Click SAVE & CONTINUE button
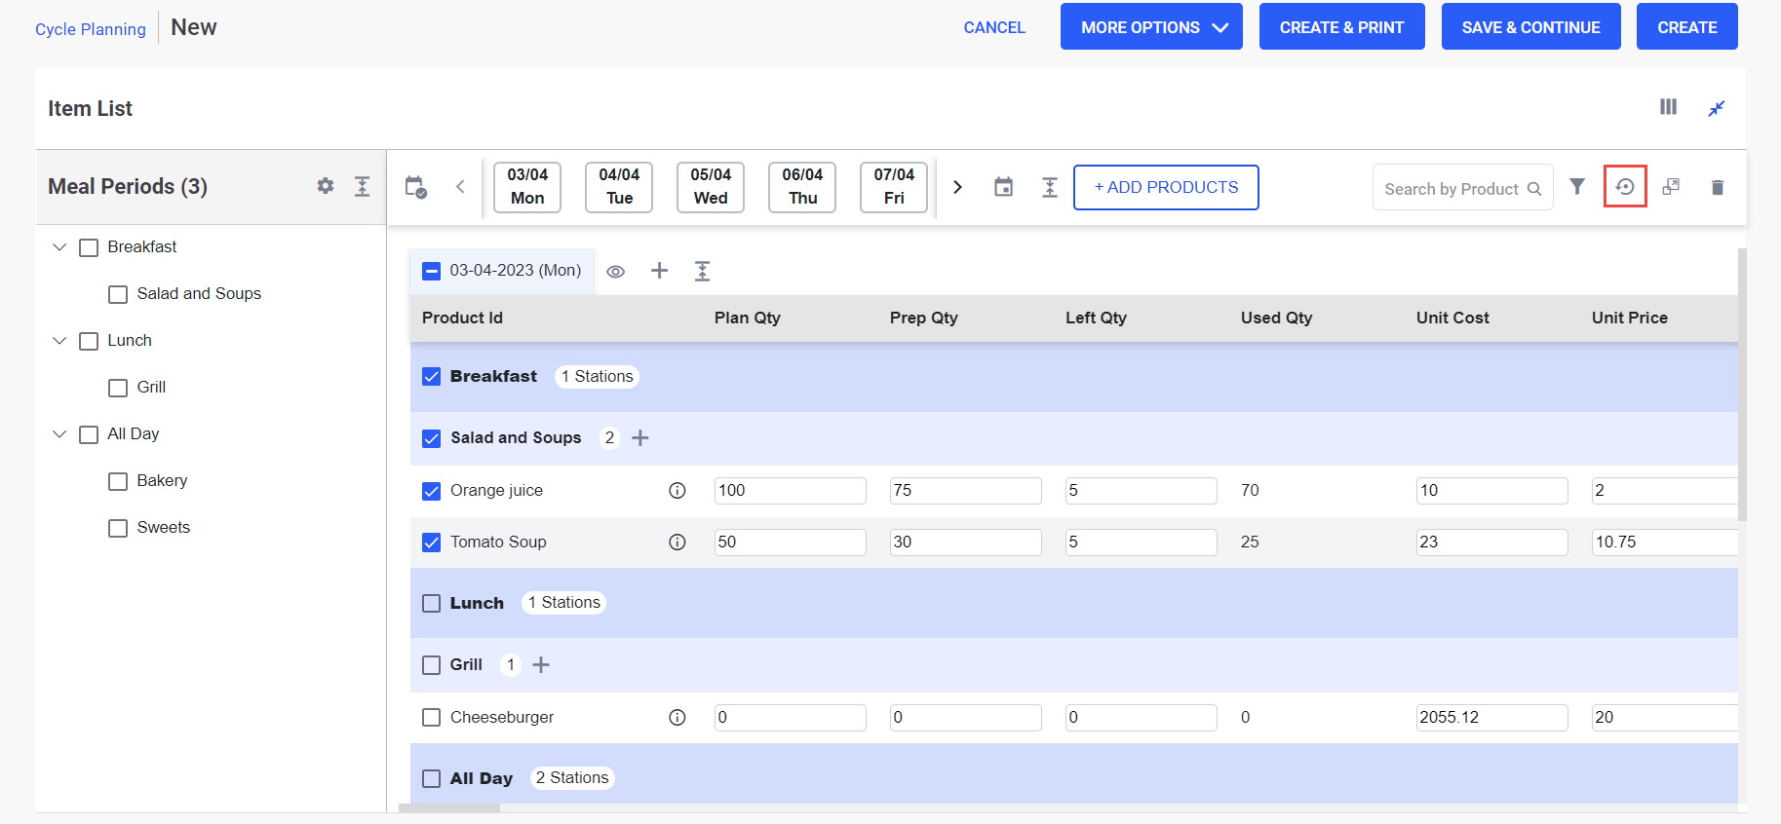This screenshot has height=824, width=1781. [x=1530, y=26]
